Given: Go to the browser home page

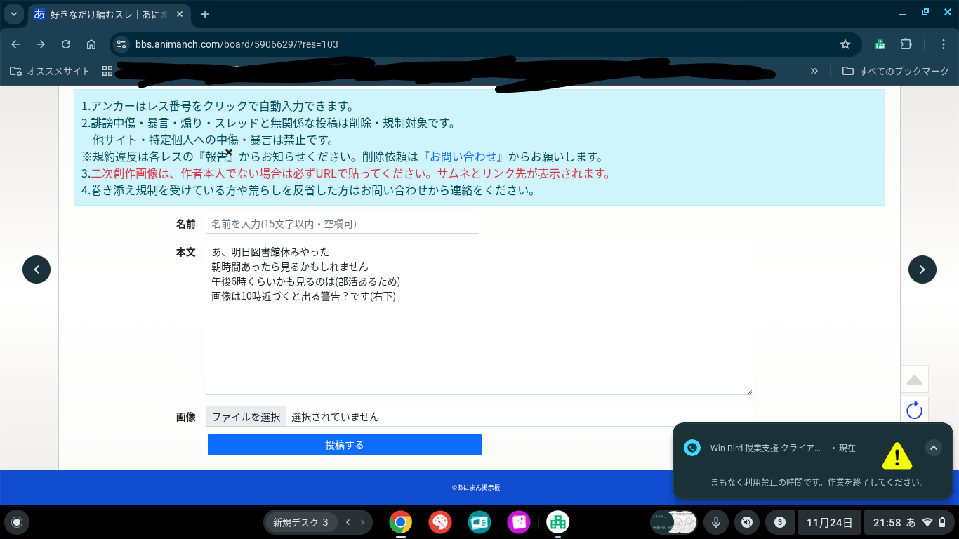Looking at the screenshot, I should [x=91, y=44].
